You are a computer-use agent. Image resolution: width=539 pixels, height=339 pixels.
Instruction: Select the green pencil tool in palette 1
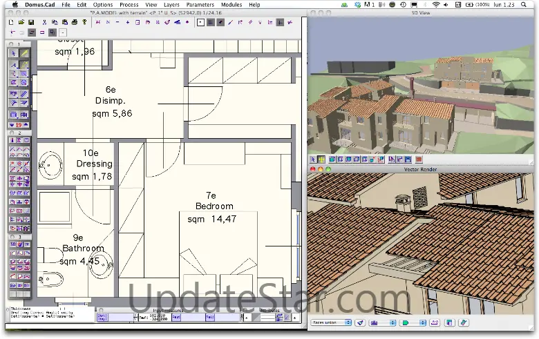[x=24, y=53]
